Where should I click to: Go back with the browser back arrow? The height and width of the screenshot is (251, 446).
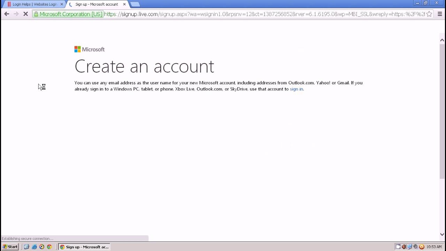[x=7, y=14]
